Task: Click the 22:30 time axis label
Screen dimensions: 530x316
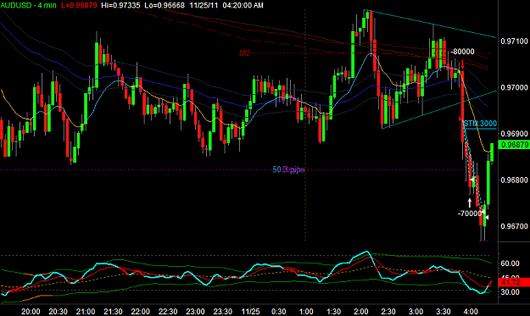Action: [x=168, y=311]
